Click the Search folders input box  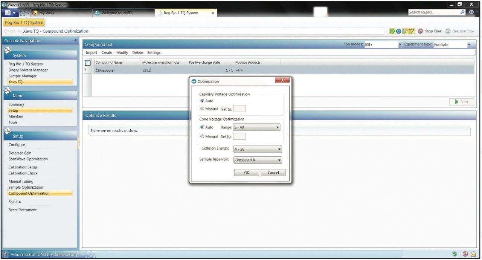[x=434, y=12]
